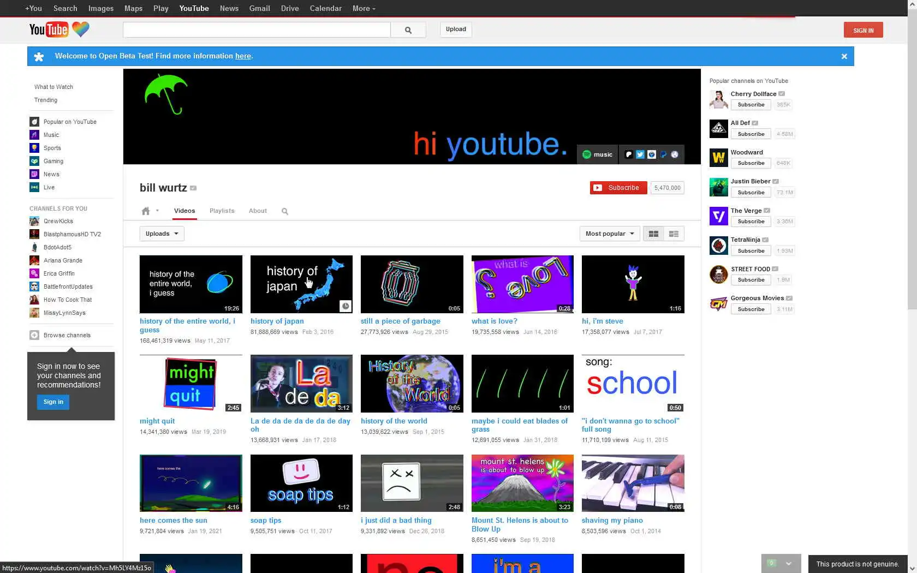
Task: Click the Popular on YouTube icon
Action: (34, 122)
